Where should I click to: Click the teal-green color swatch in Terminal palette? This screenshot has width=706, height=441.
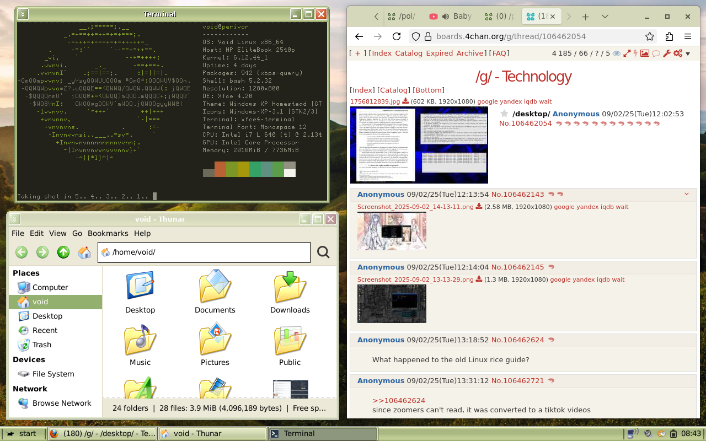[x=255, y=169]
